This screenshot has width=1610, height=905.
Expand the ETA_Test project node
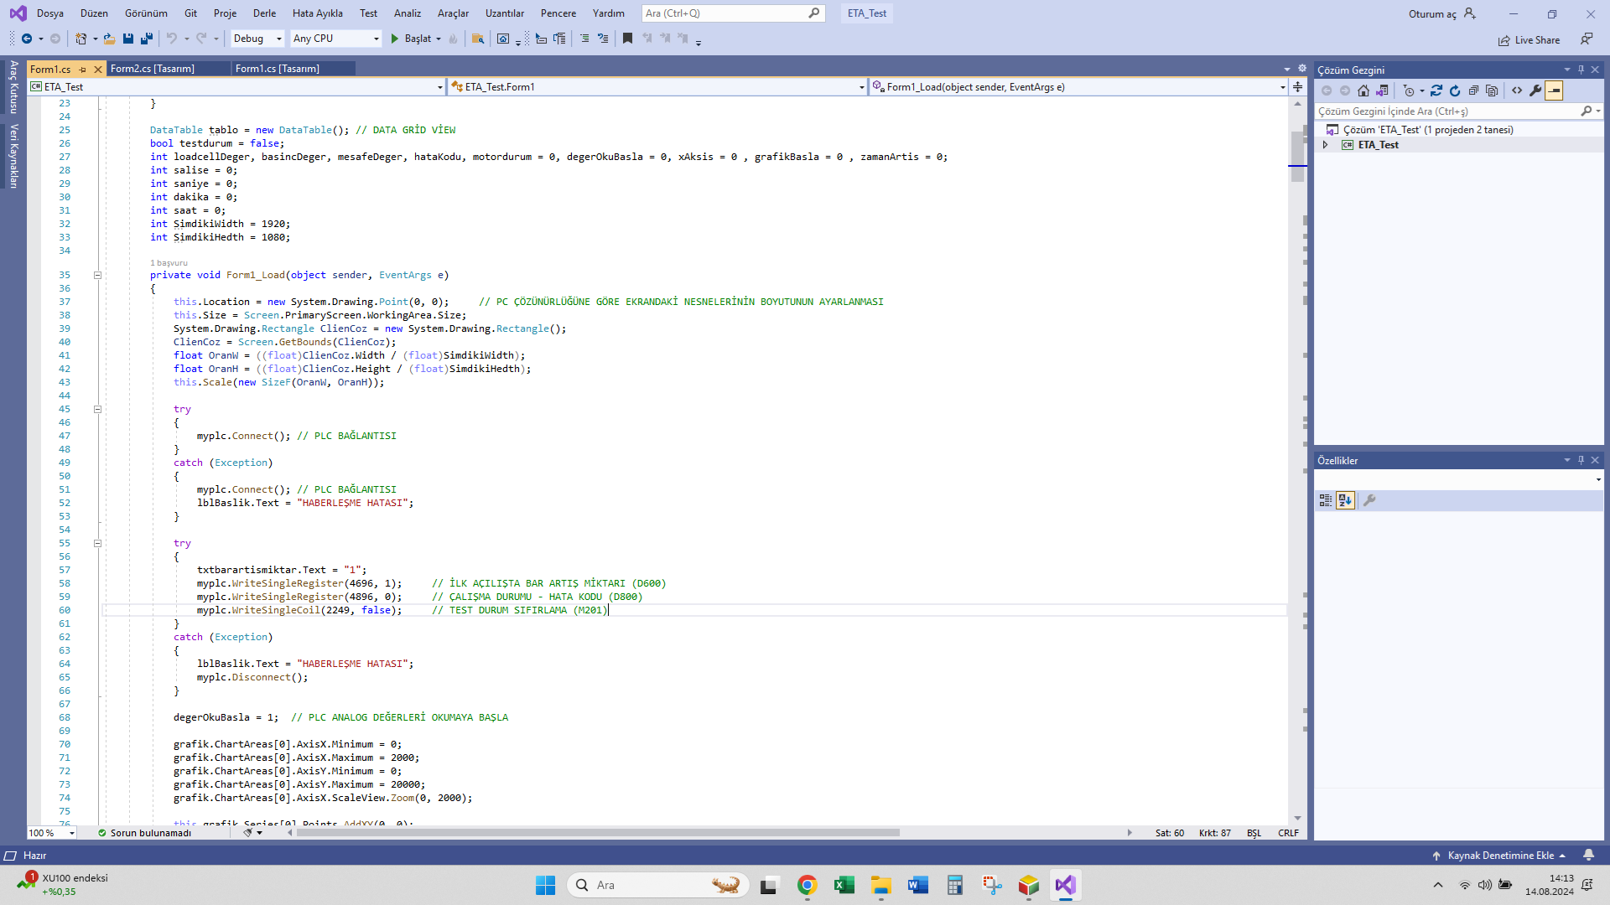click(1326, 145)
